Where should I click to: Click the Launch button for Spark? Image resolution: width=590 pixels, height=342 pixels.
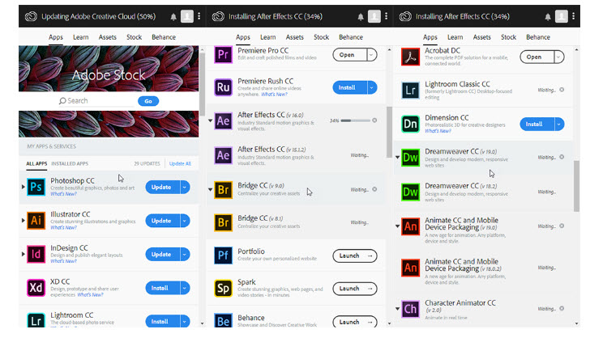(x=354, y=289)
